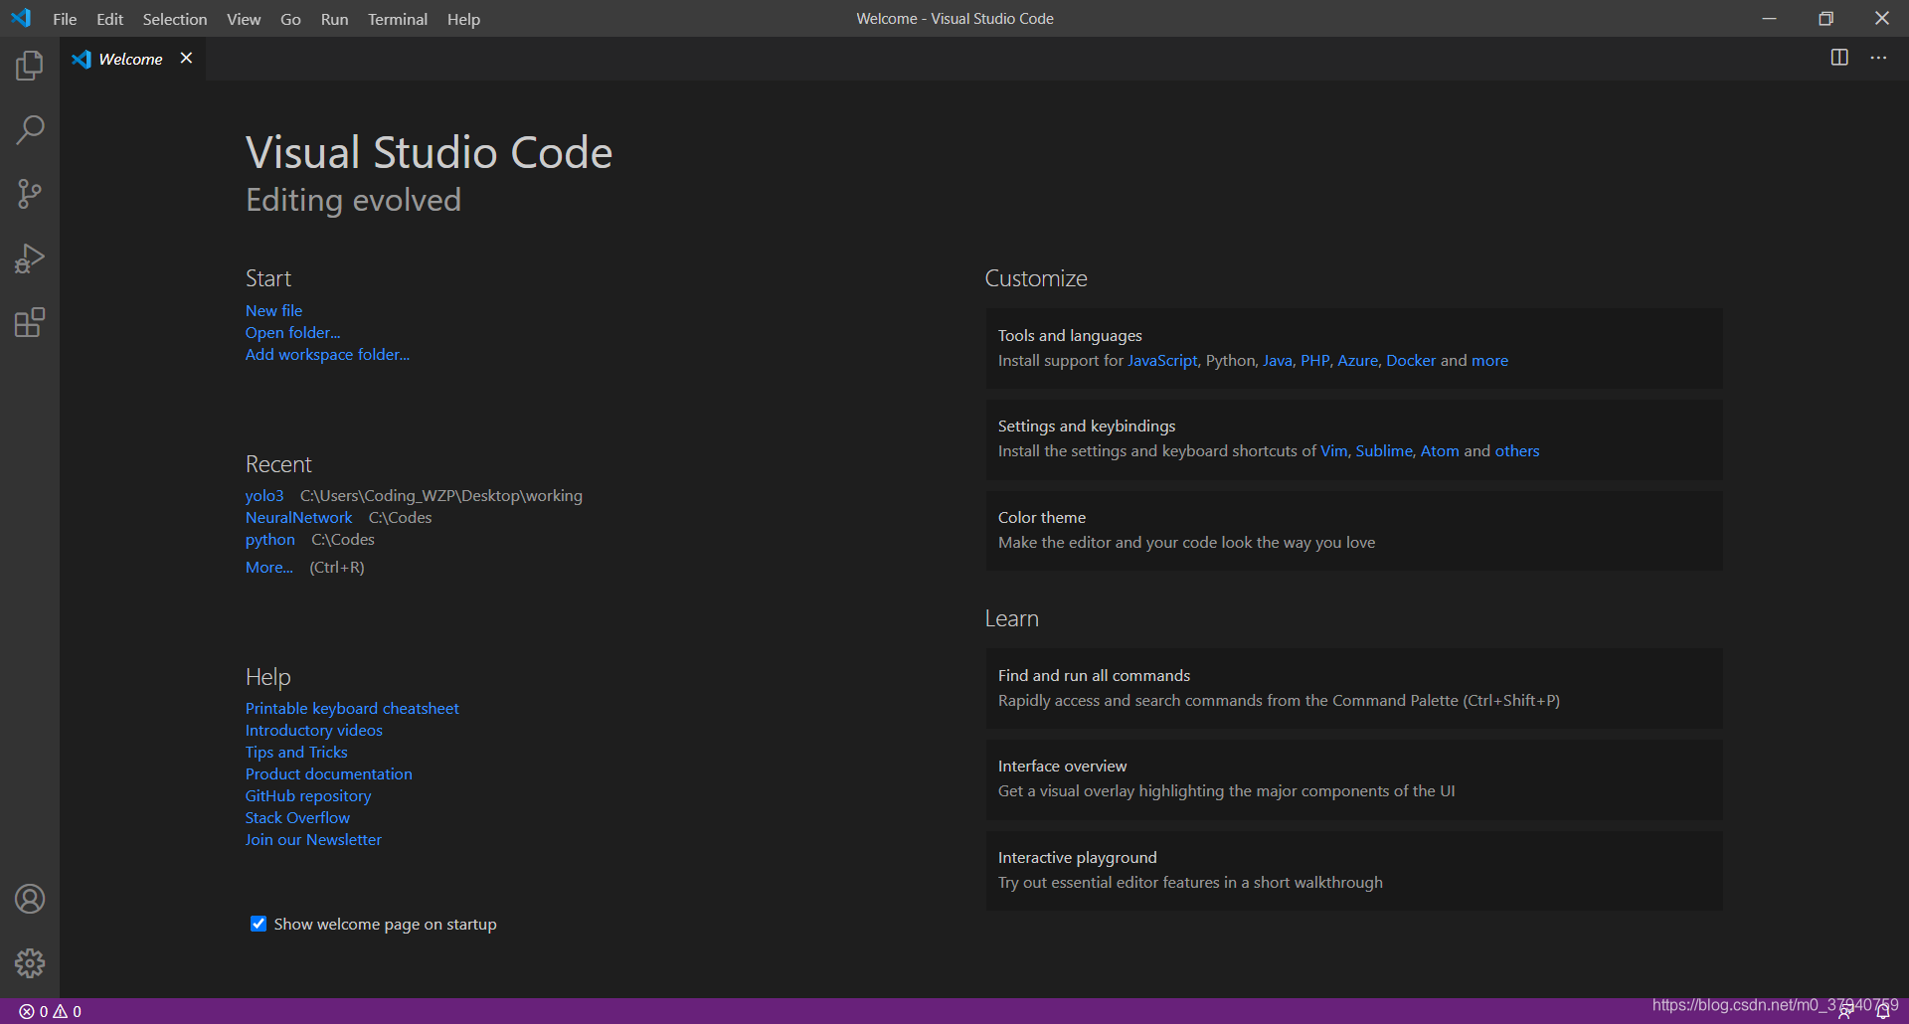Image resolution: width=1909 pixels, height=1024 pixels.
Task: Minimize the VS Code window
Action: point(1769,18)
